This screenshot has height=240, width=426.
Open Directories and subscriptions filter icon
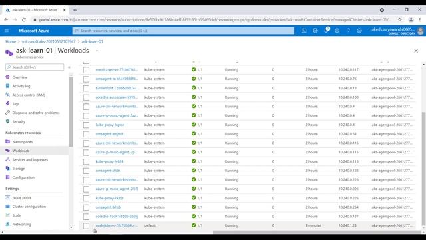[x=315, y=31]
